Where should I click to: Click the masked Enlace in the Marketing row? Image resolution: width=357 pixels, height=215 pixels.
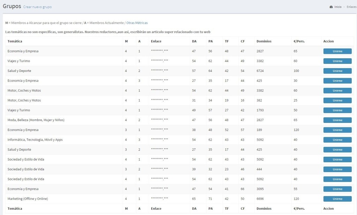point(159,198)
